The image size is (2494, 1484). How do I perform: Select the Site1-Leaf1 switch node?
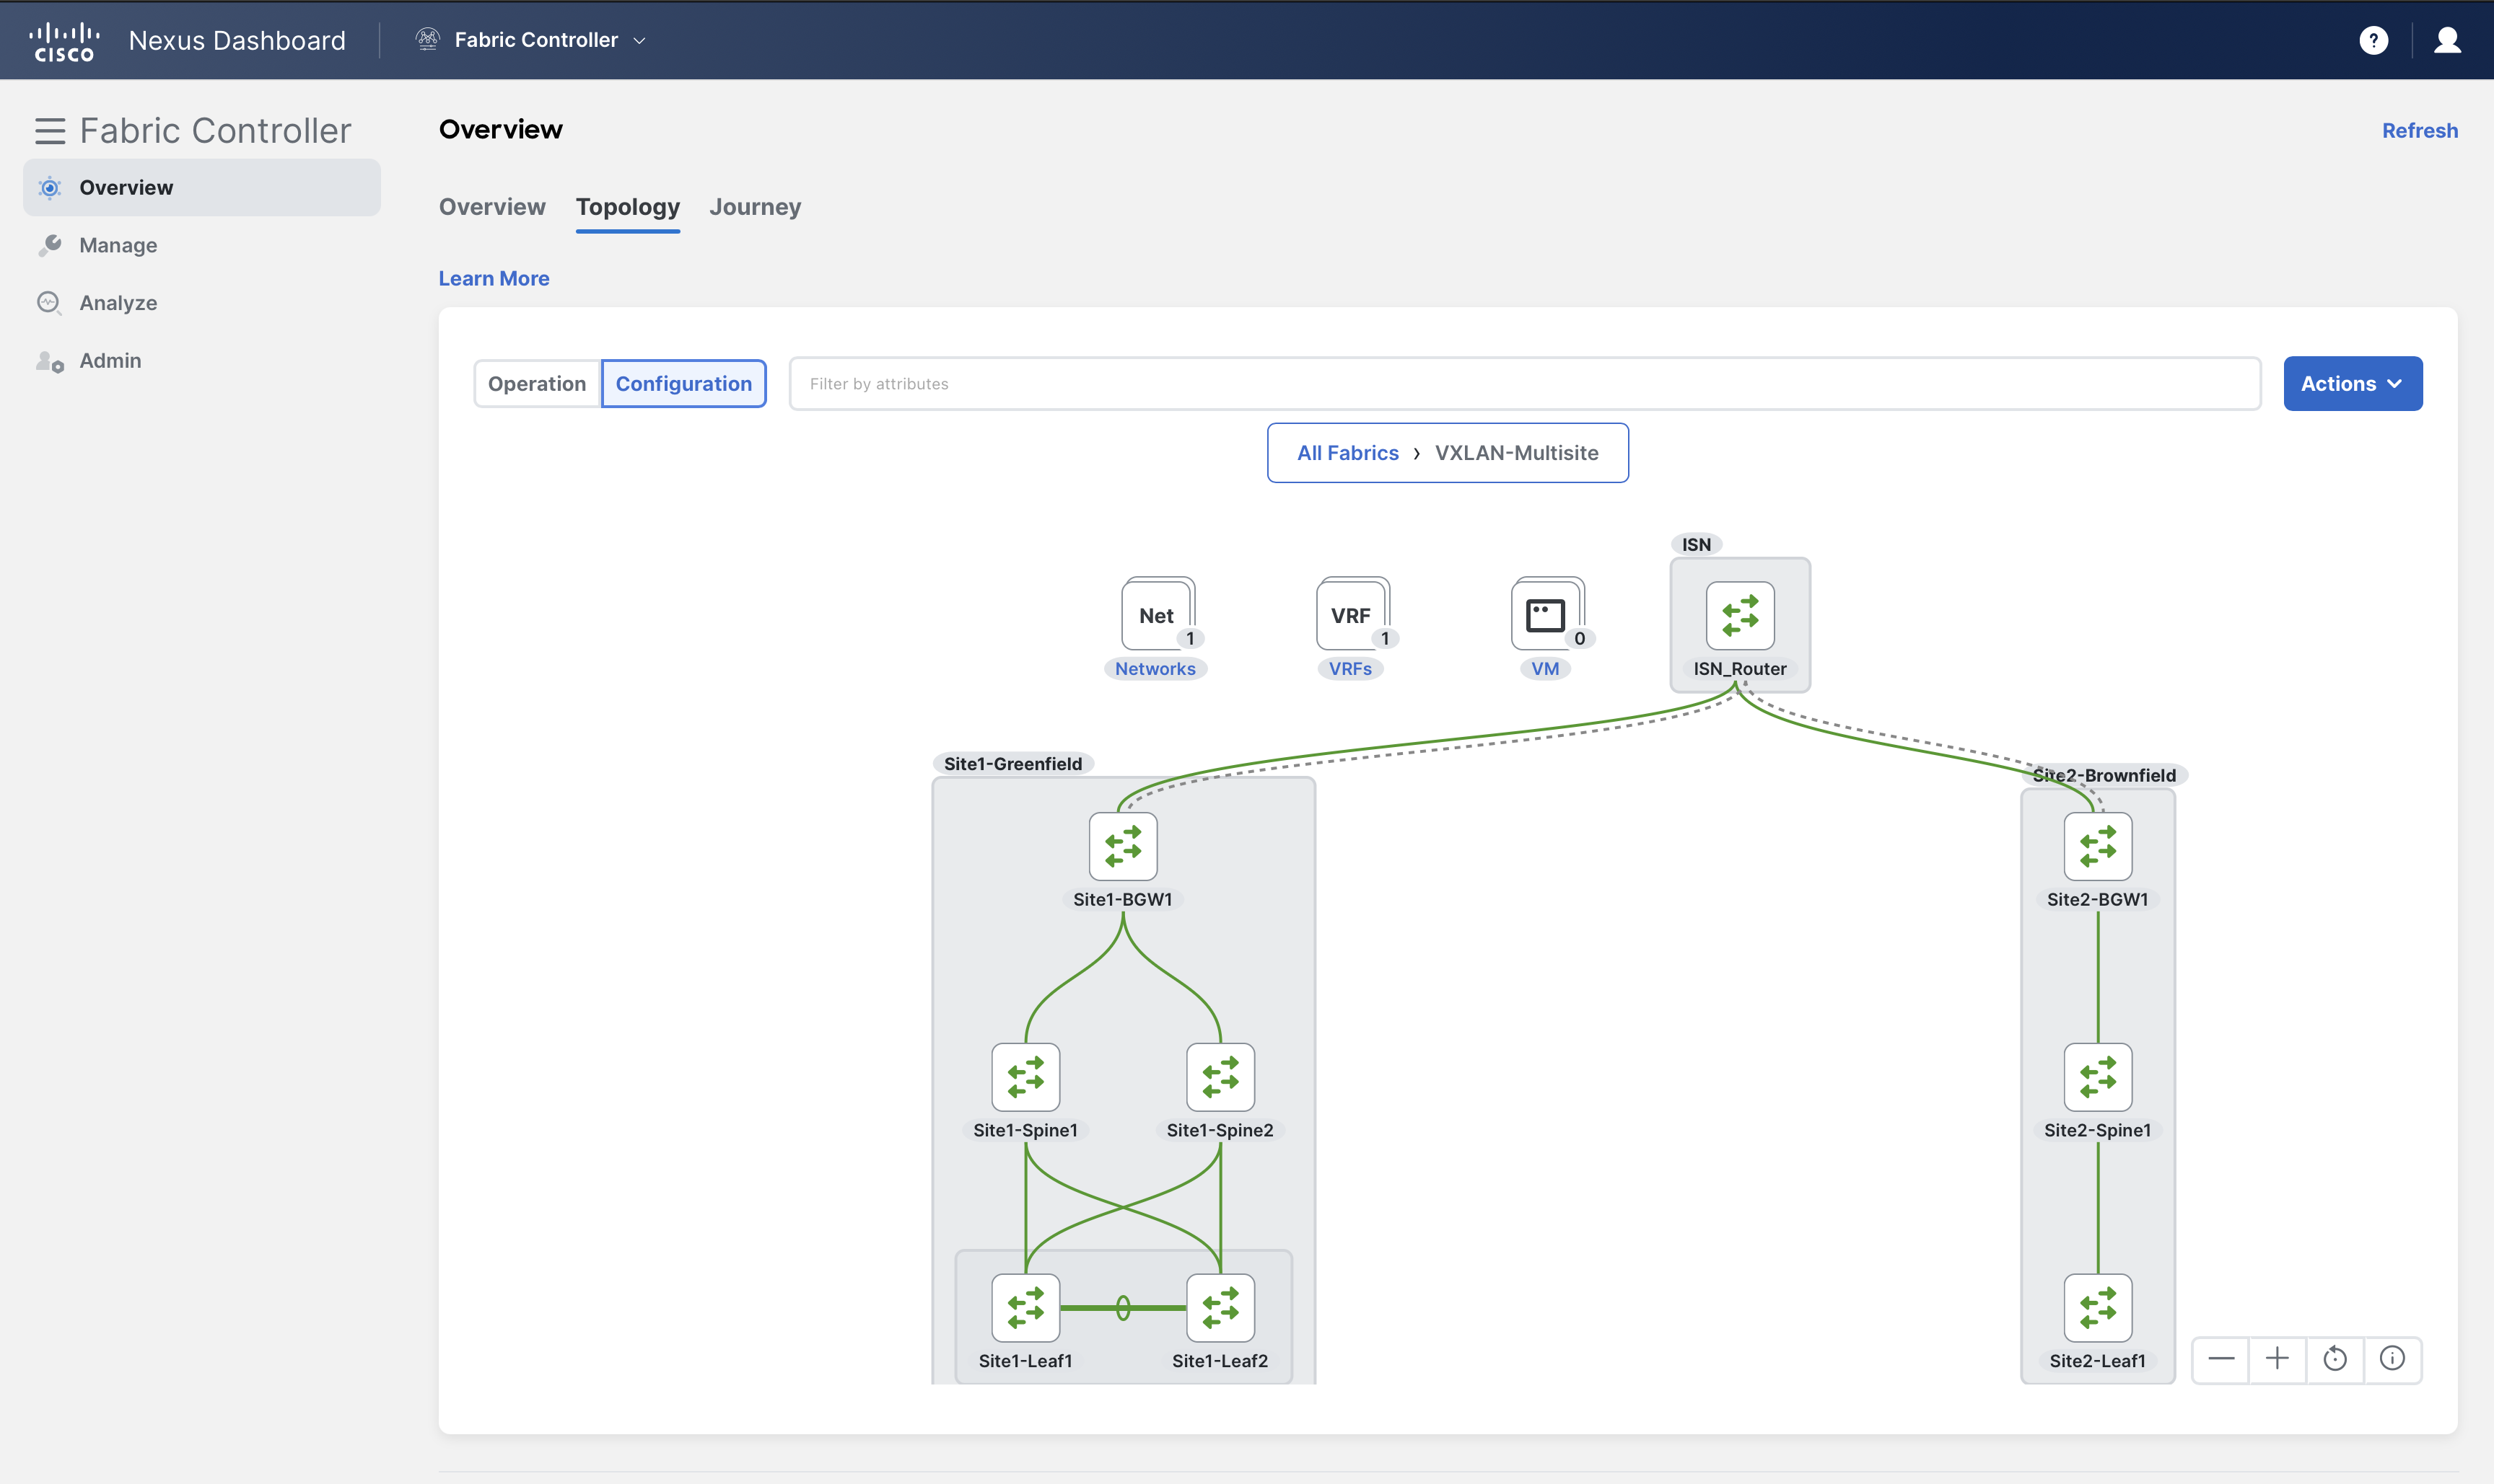coord(1025,1307)
